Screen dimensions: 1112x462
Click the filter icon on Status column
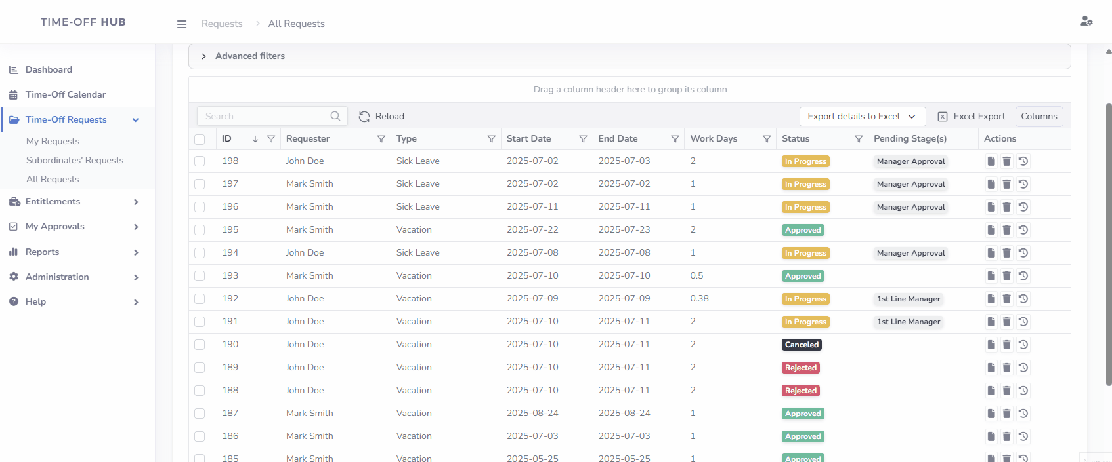point(858,139)
